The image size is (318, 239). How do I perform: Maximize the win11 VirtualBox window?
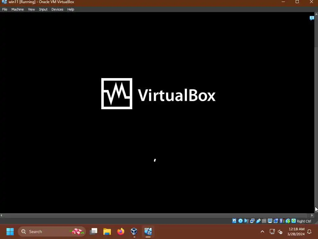point(297,2)
